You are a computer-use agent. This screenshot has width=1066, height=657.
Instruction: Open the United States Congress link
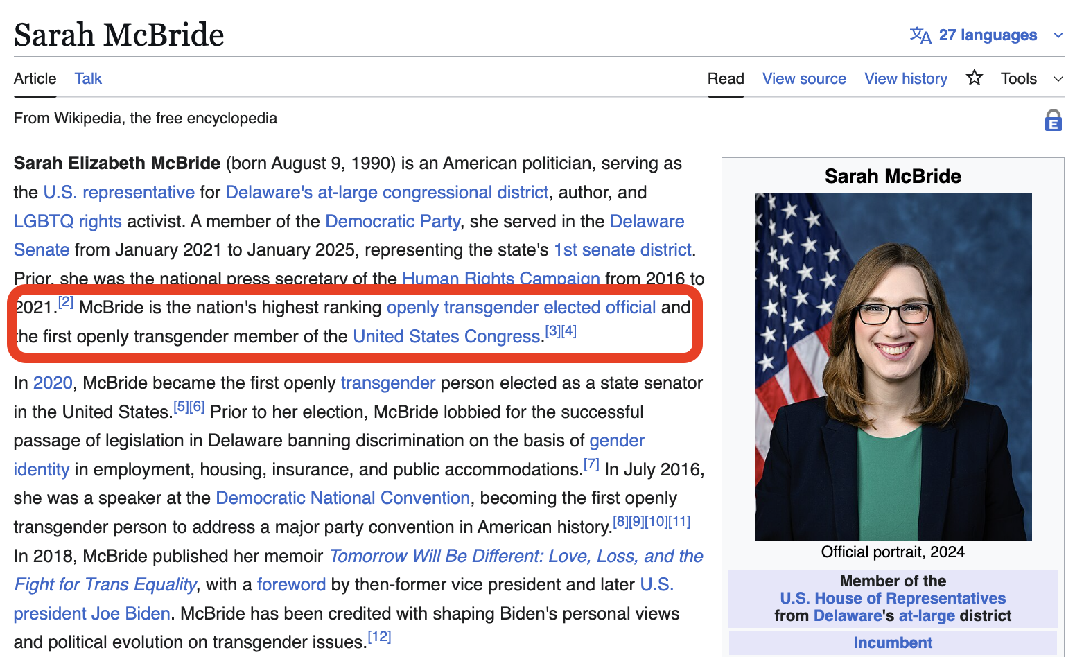tap(447, 337)
